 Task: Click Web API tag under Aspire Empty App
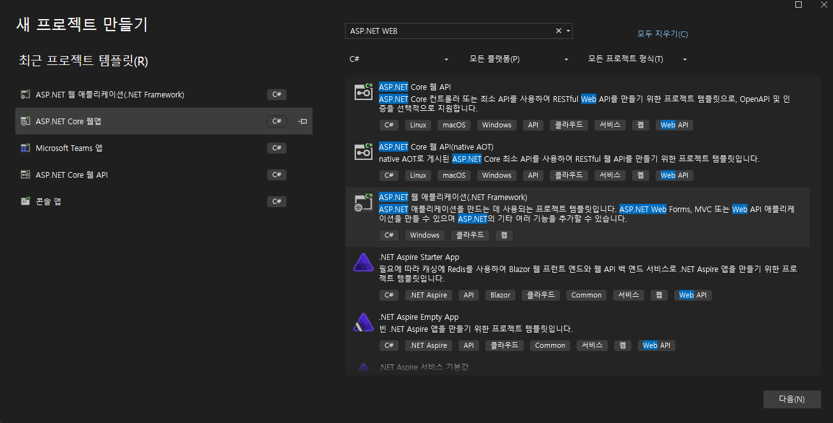[657, 345]
